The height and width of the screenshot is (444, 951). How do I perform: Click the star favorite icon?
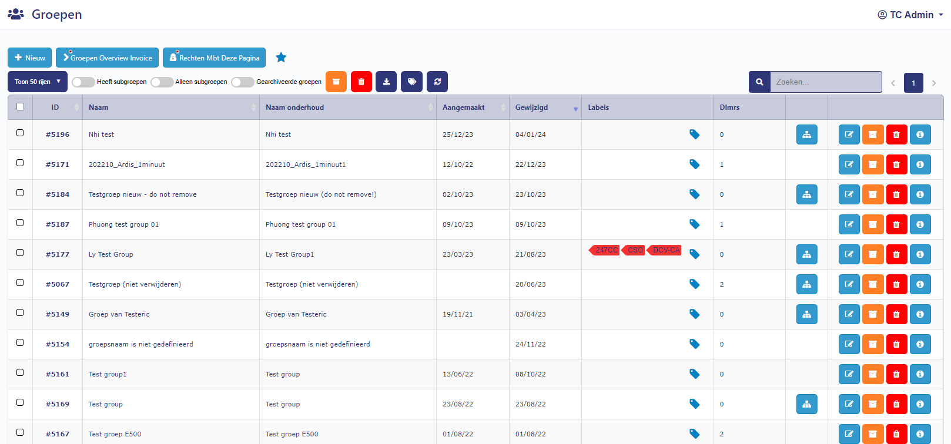point(281,58)
